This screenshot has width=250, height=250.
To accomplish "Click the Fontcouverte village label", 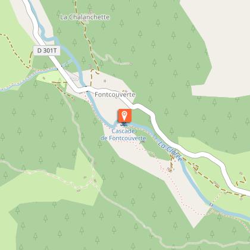I will 115,95.
